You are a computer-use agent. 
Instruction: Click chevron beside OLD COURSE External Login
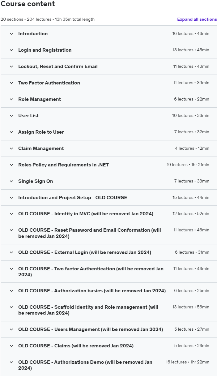pyautogui.click(x=11, y=252)
